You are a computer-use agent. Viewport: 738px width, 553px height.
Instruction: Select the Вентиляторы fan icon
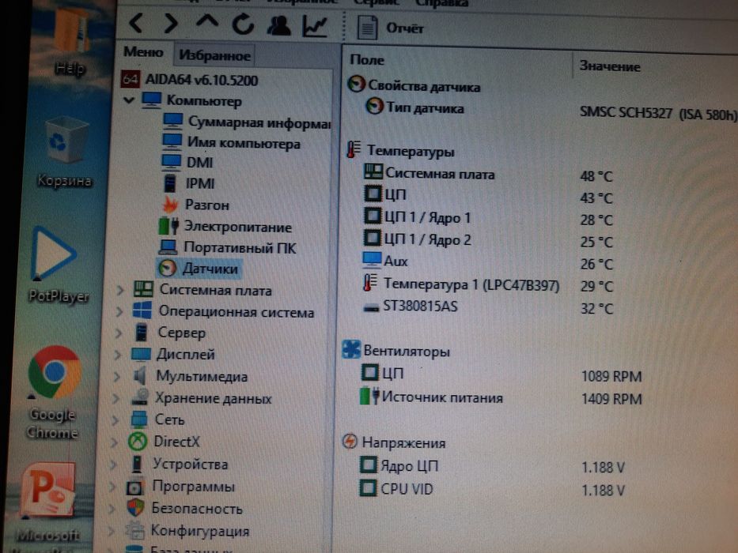(x=351, y=350)
